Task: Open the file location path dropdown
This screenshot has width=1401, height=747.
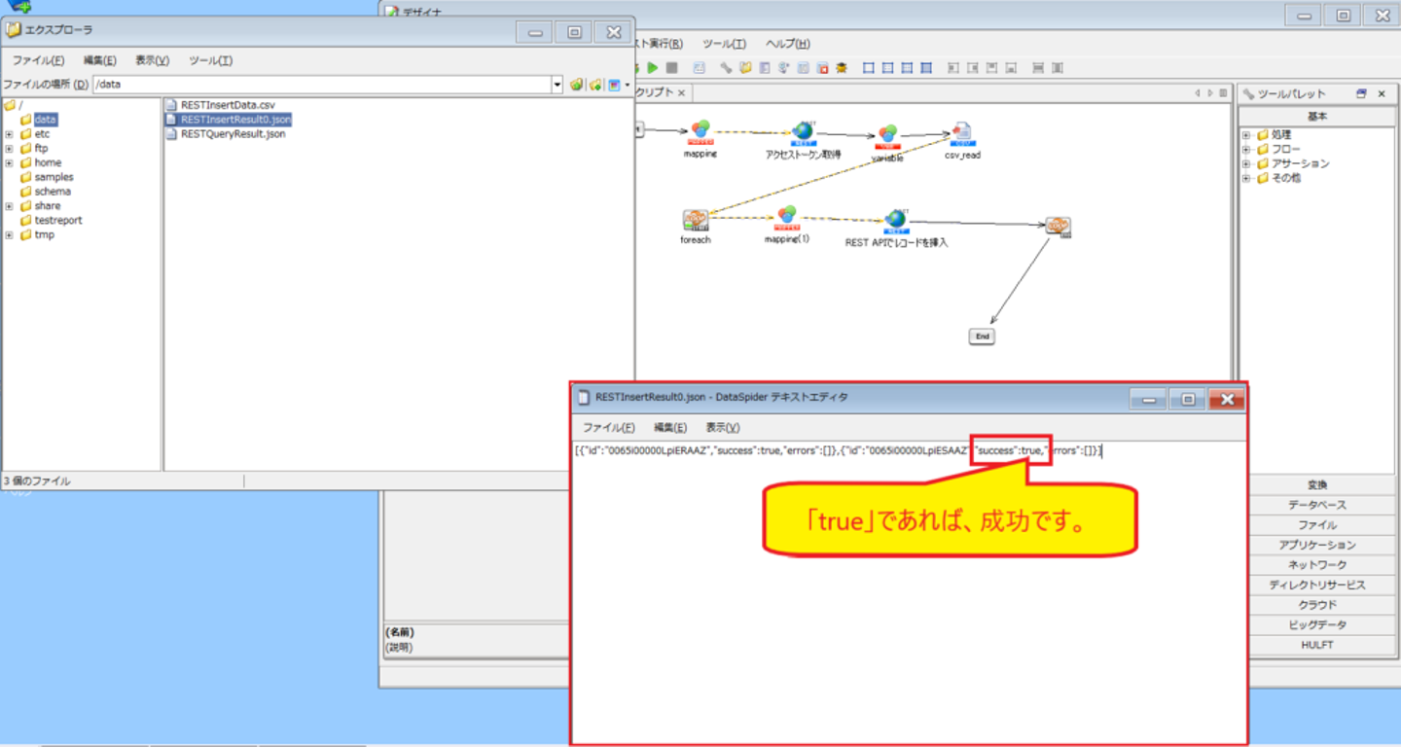Action: (x=557, y=85)
